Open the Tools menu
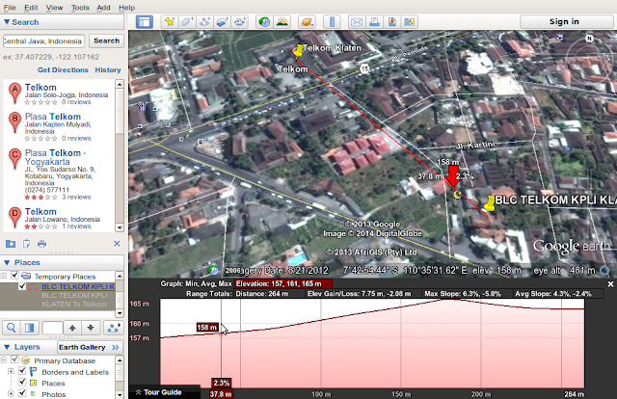Image resolution: width=617 pixels, height=399 pixels. coord(80,7)
